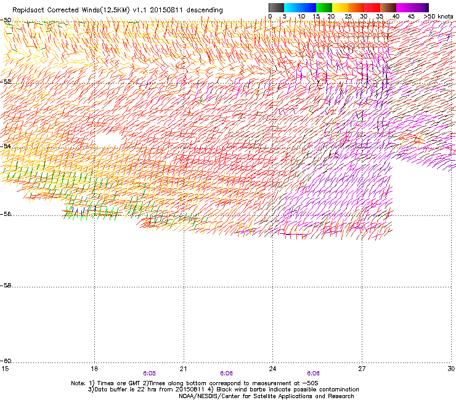The width and height of the screenshot is (456, 400).
Task: Click longitude label '21'
Action: pyautogui.click(x=183, y=369)
